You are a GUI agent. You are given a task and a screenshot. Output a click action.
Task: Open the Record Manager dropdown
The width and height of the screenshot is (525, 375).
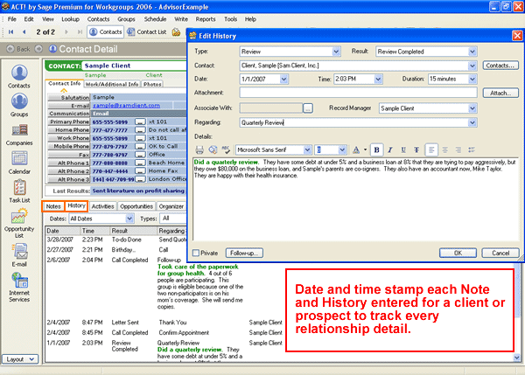pos(472,108)
